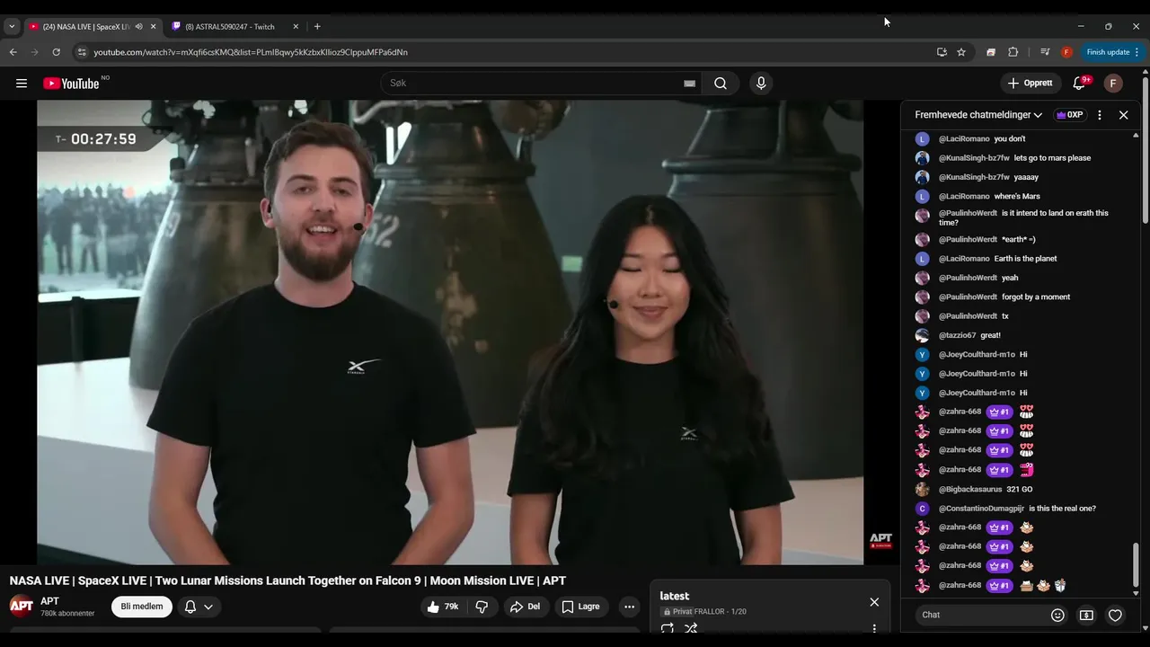Send a heart reaction in chat
This screenshot has width=1150, height=647.
click(1115, 616)
